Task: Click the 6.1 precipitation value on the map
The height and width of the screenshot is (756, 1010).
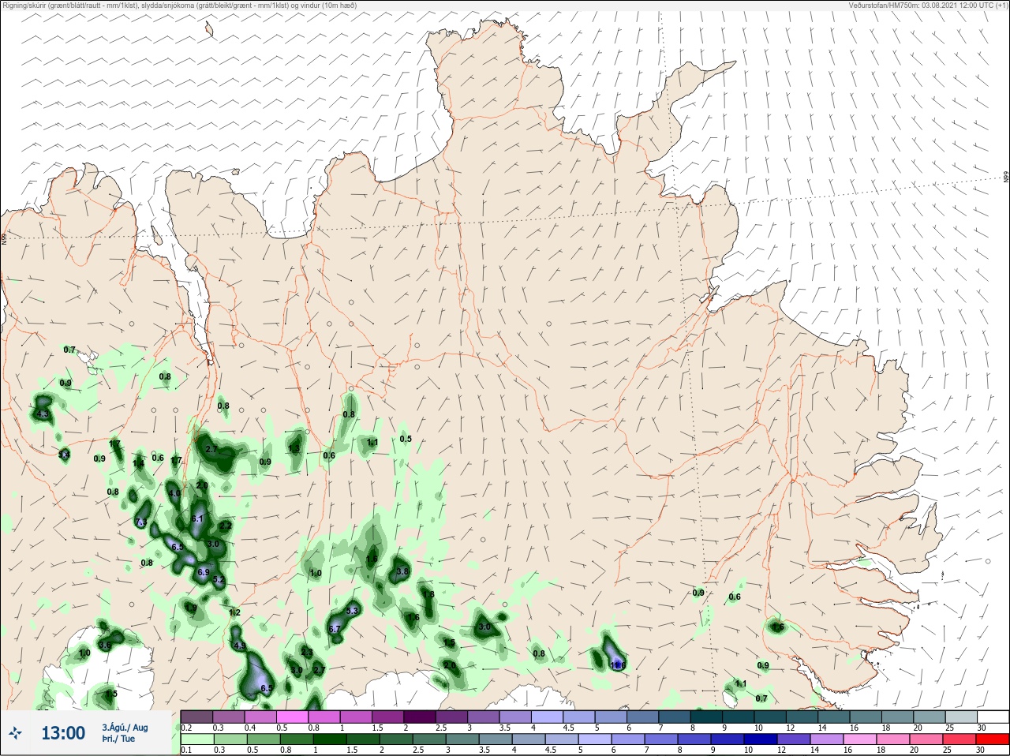Action: (197, 518)
